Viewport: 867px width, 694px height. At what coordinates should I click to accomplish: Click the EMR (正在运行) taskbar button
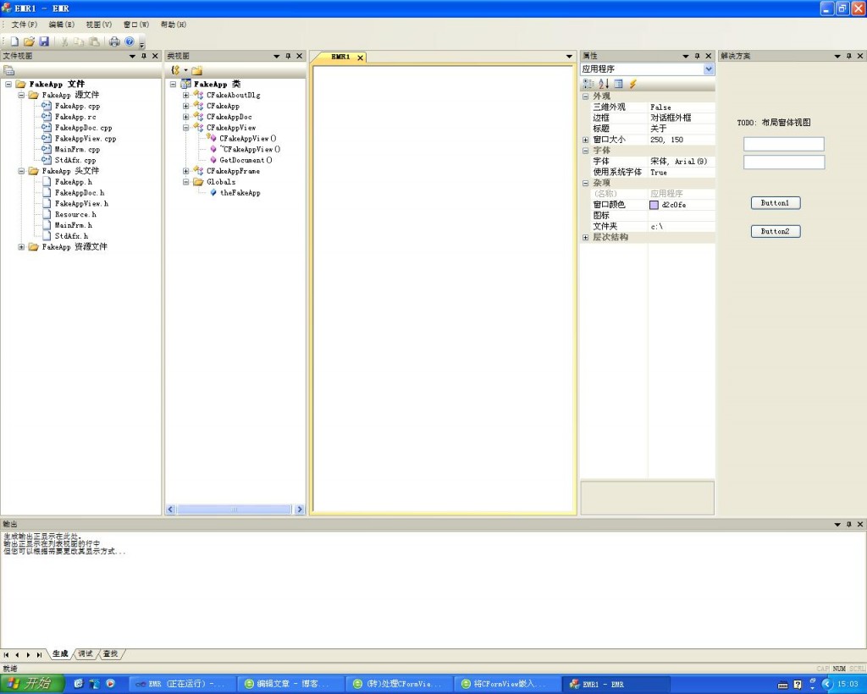(183, 684)
